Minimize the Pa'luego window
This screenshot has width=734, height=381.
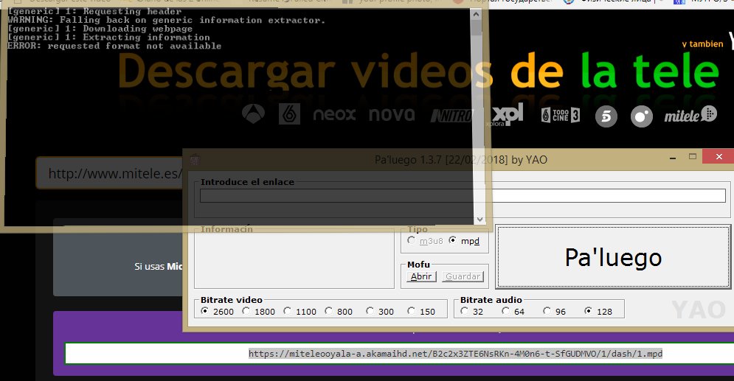[673, 158]
